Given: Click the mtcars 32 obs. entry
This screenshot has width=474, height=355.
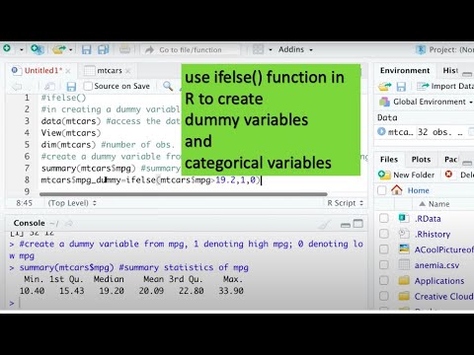Looking at the screenshot, I should 426,132.
